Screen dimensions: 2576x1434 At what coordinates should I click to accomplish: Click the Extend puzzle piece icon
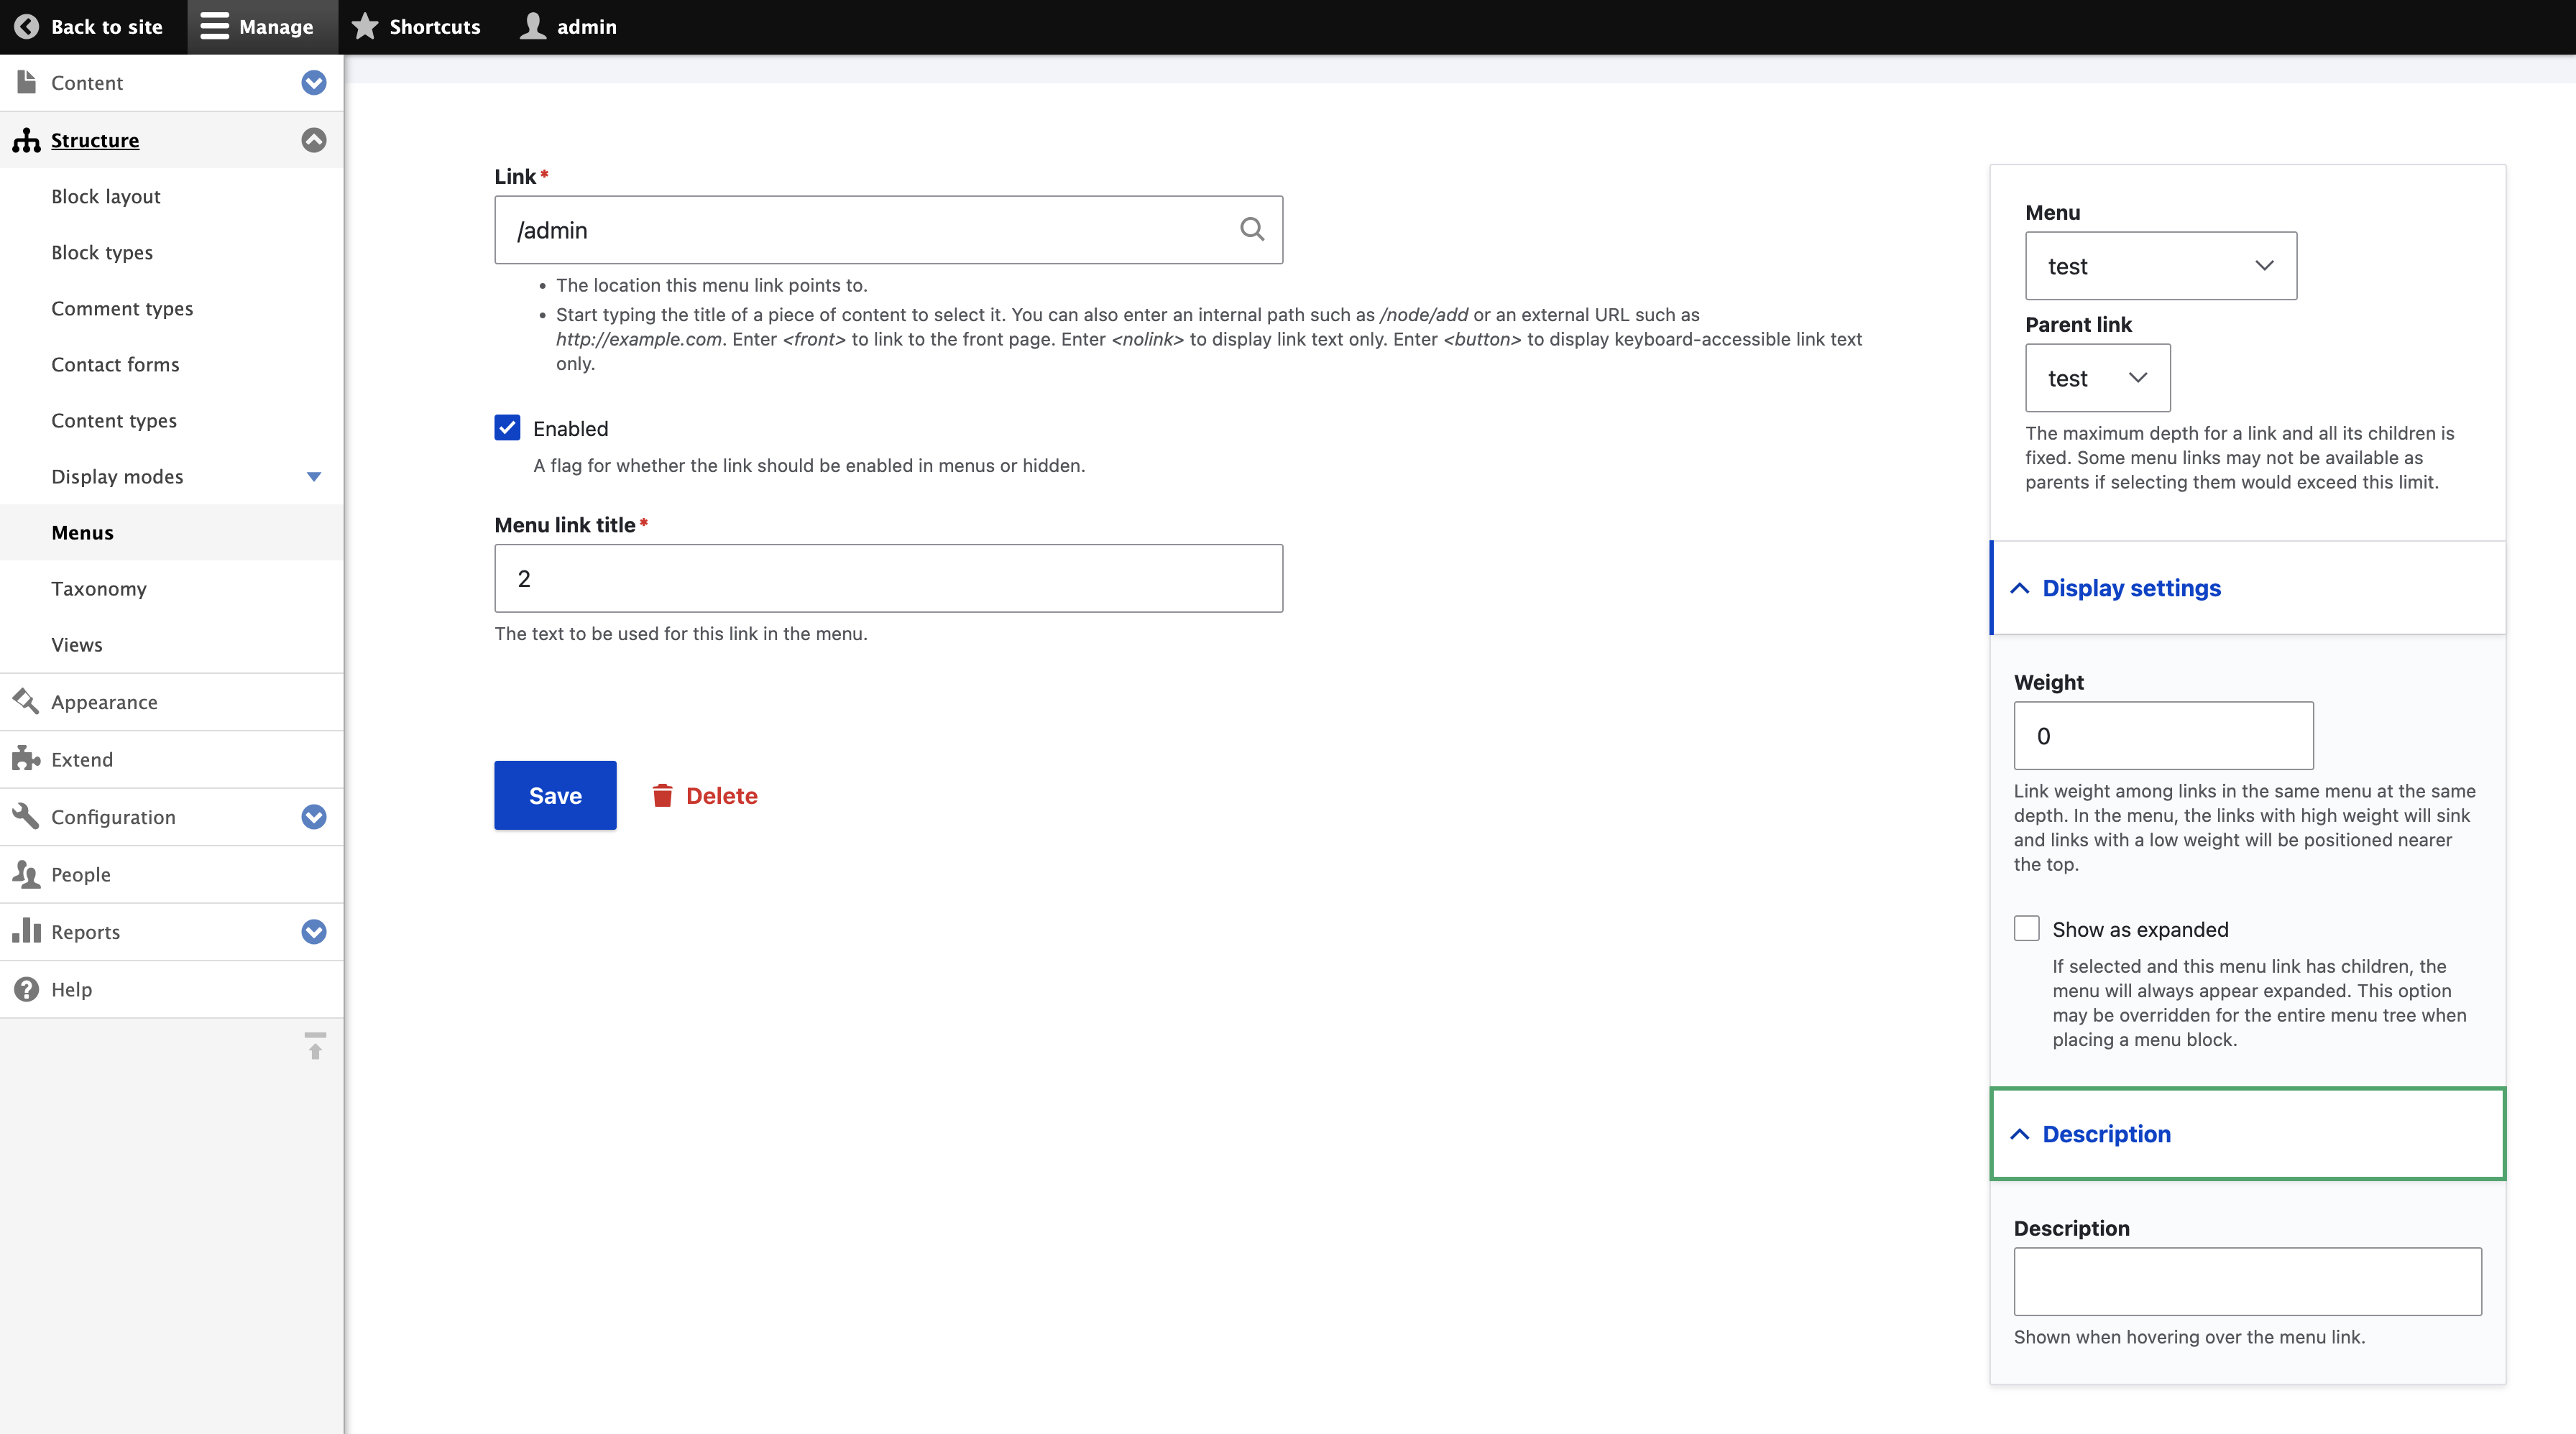tap(26, 759)
